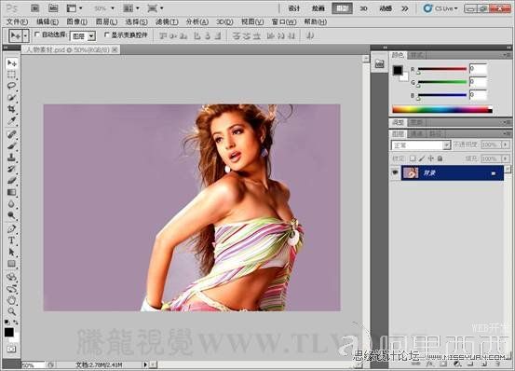Reset default foreground and background colors
This screenshot has width=515, height=371.
(7, 322)
